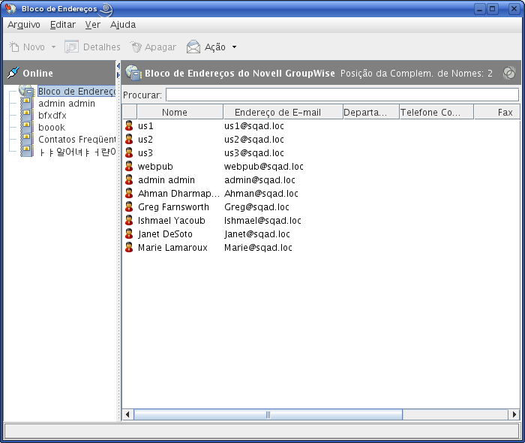The width and height of the screenshot is (525, 443).
Task: Sort by the Nome column header
Action: click(180, 112)
